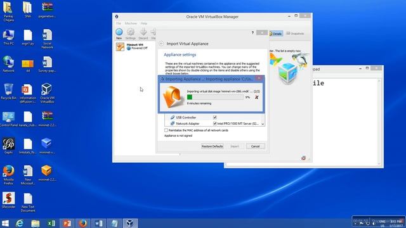Click the USB Controller row icon
The height and width of the screenshot is (228, 406).
point(173,117)
